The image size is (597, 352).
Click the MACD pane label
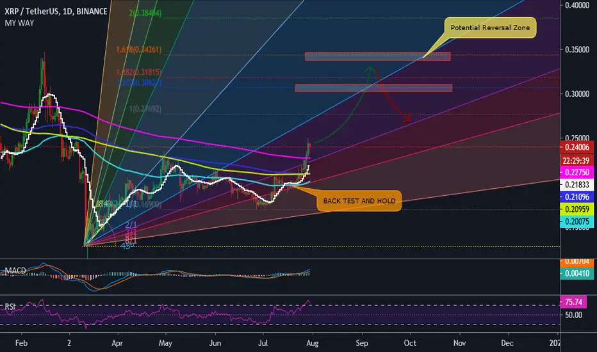pyautogui.click(x=15, y=271)
